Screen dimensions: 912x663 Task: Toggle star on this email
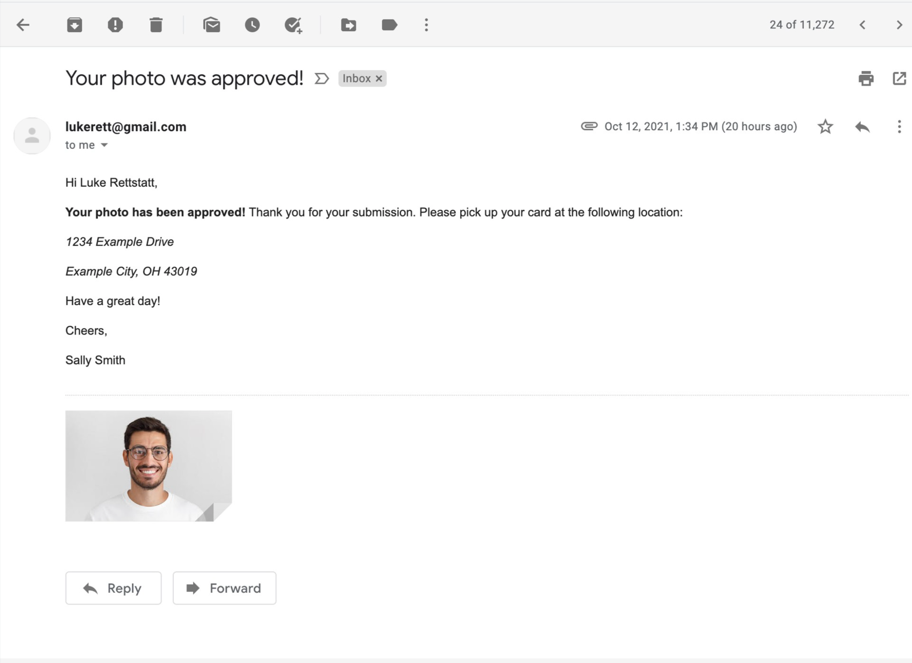point(826,126)
